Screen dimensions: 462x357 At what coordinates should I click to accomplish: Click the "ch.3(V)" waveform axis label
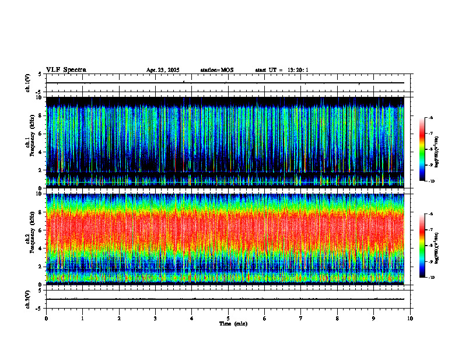pyautogui.click(x=28, y=299)
